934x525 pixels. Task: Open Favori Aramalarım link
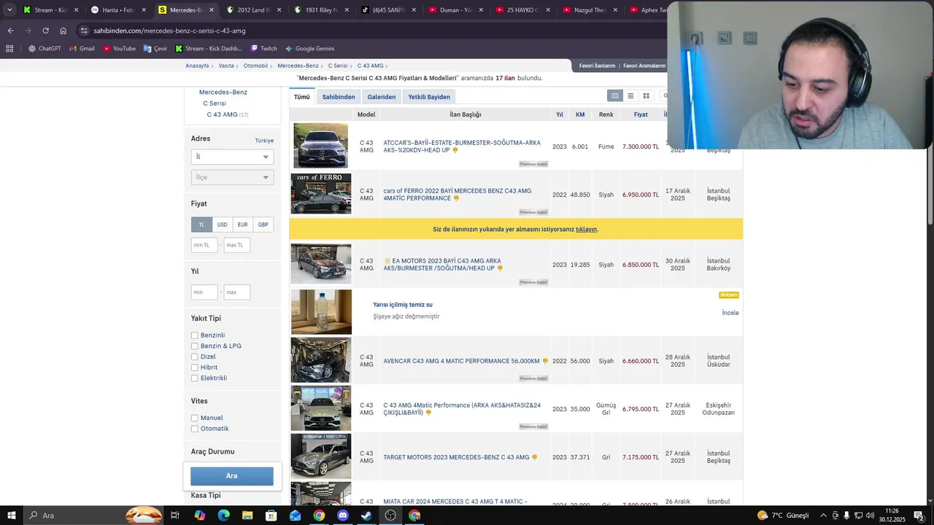click(x=643, y=66)
